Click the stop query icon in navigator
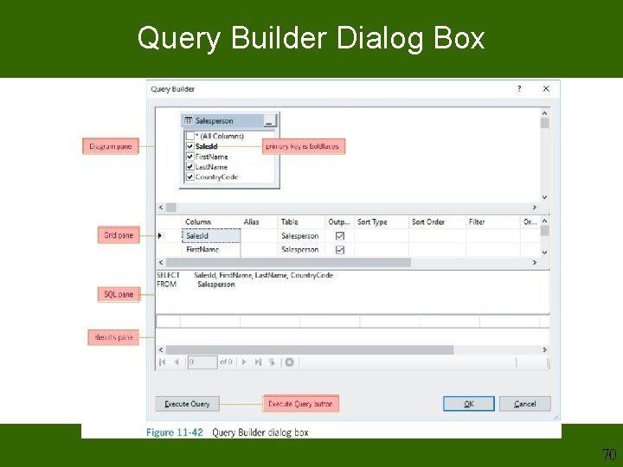The image size is (623, 467). pyautogui.click(x=290, y=362)
